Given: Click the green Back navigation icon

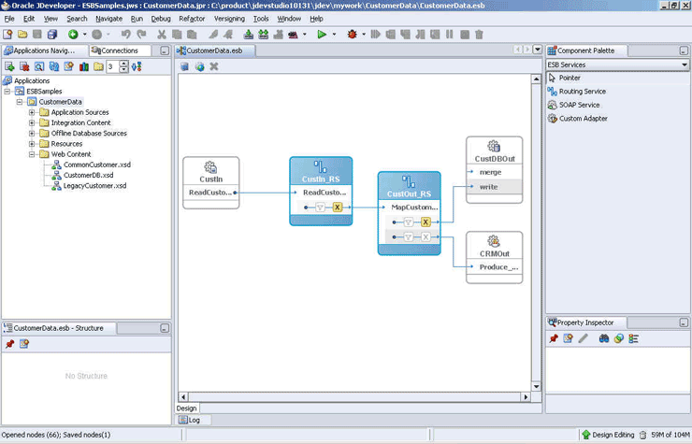Looking at the screenshot, I should point(73,35).
